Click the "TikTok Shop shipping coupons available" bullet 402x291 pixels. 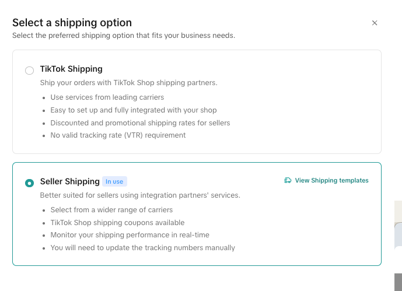tap(117, 223)
